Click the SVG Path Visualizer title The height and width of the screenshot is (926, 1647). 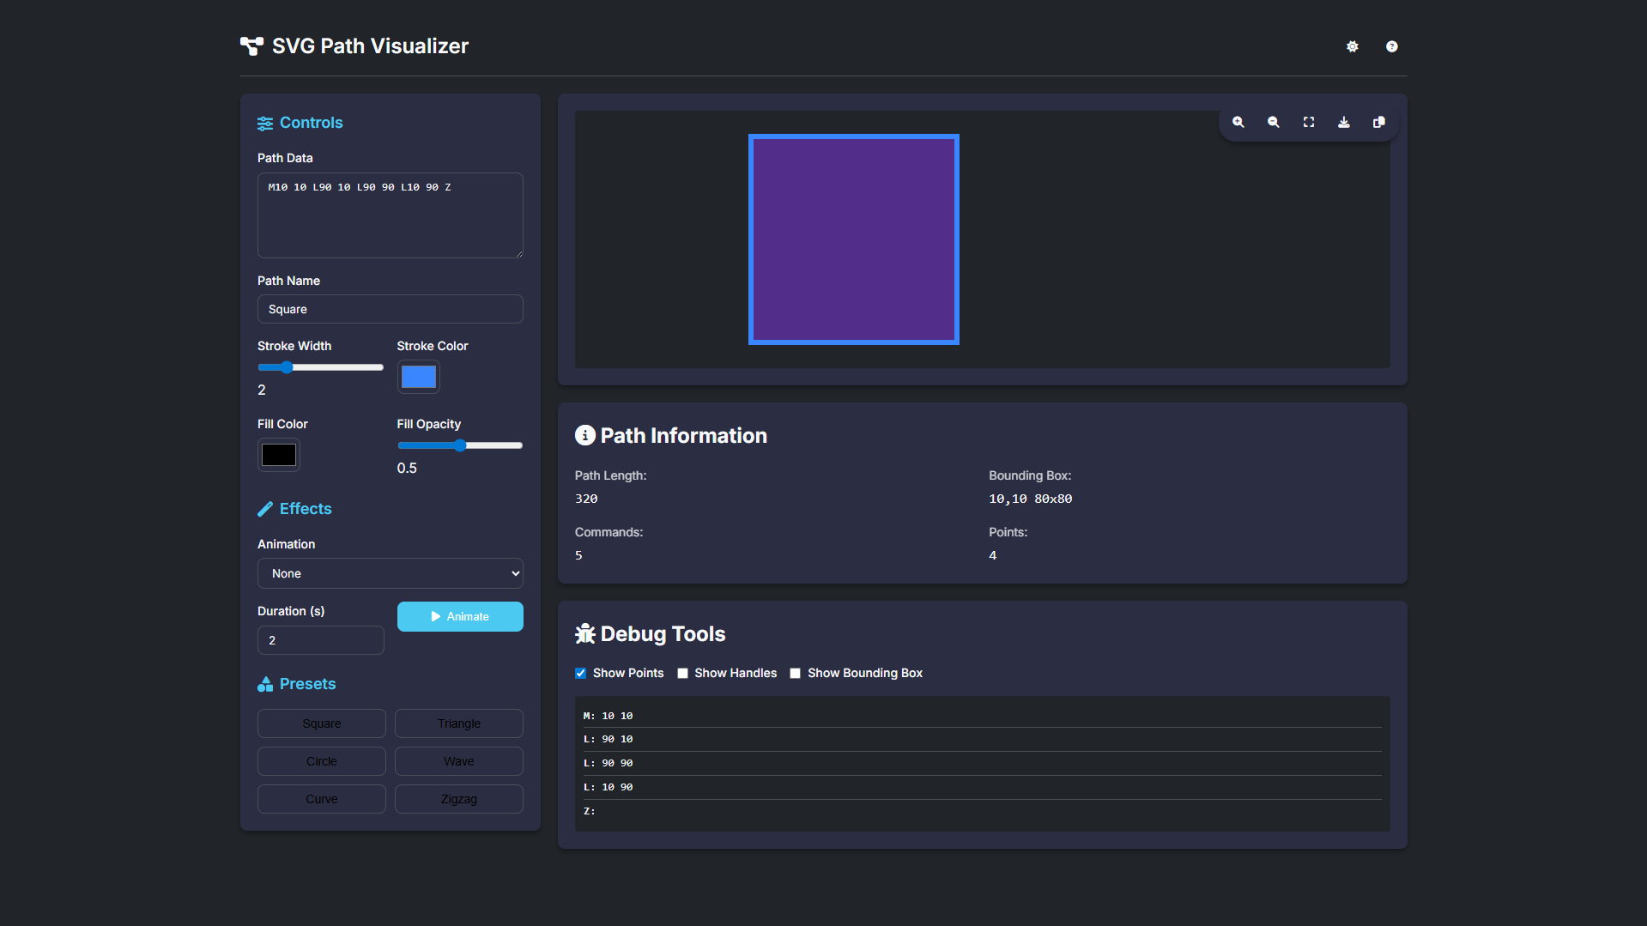pyautogui.click(x=371, y=46)
